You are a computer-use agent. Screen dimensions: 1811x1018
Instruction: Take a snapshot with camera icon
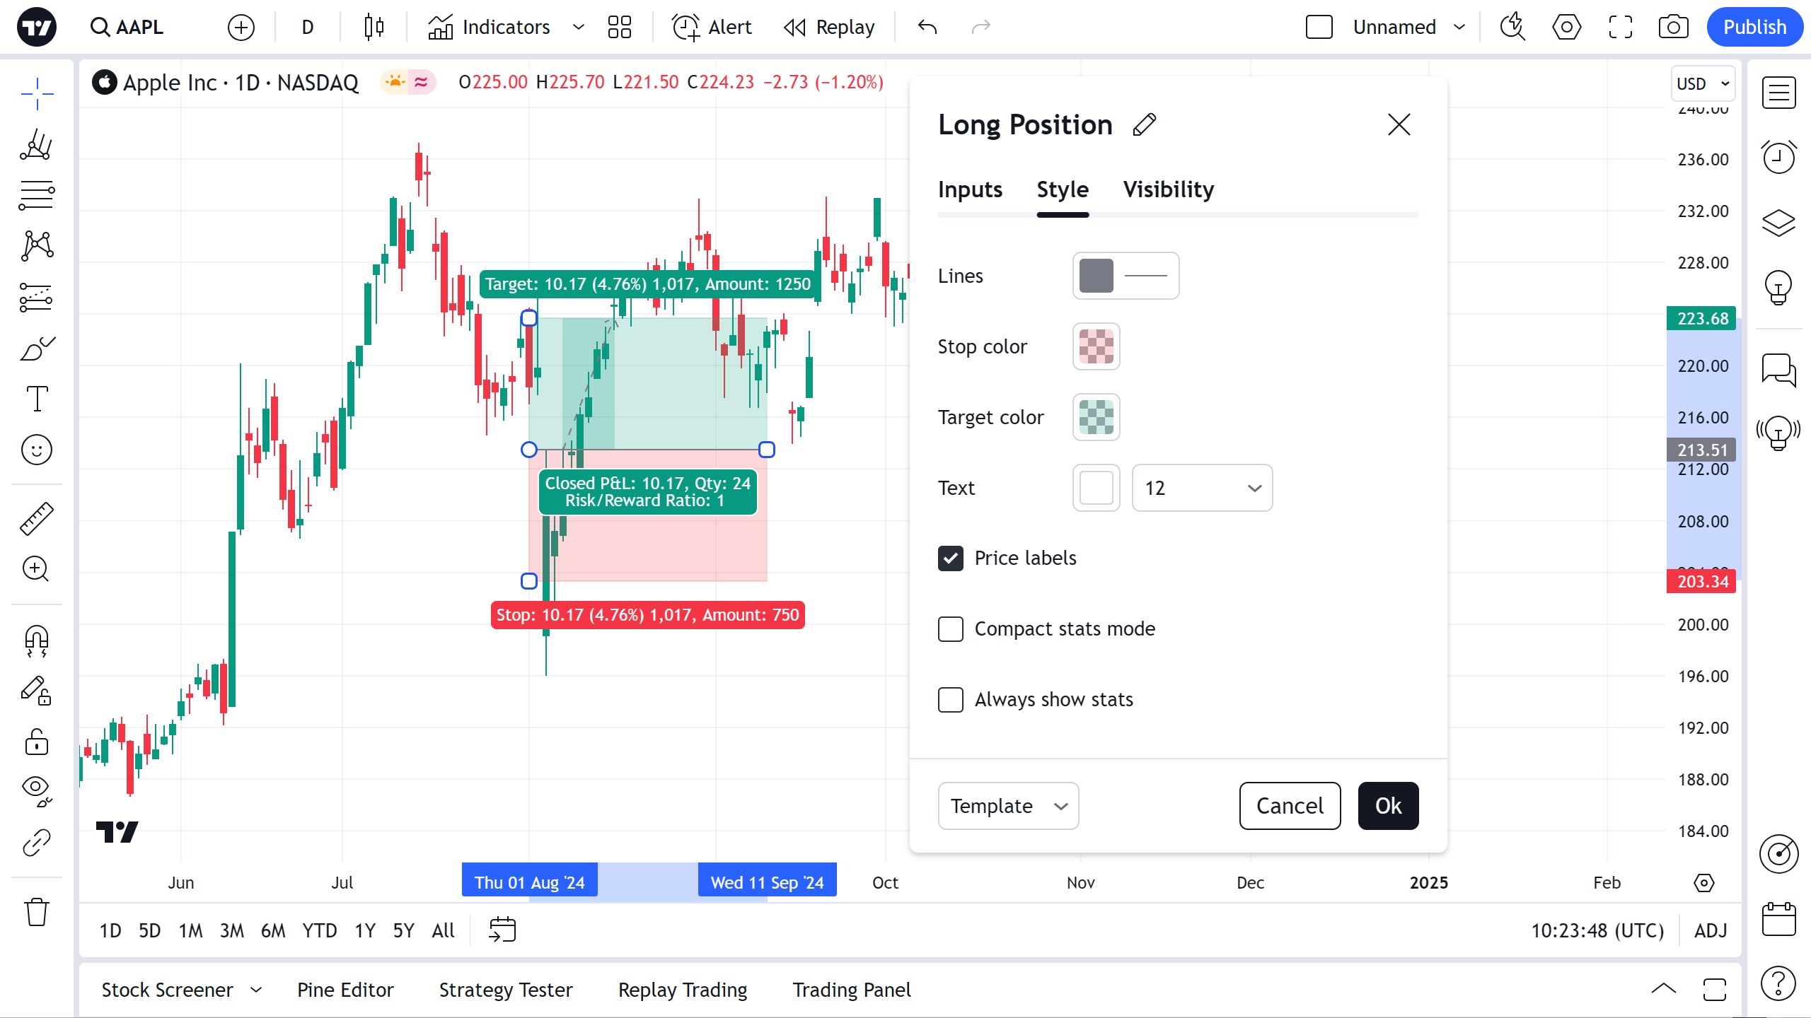(x=1674, y=27)
